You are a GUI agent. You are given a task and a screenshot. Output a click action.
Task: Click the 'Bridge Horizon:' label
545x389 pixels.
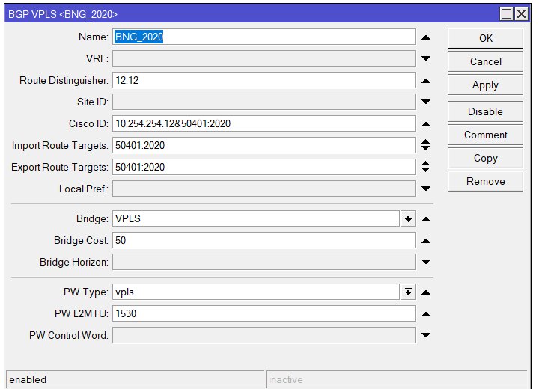click(x=74, y=262)
